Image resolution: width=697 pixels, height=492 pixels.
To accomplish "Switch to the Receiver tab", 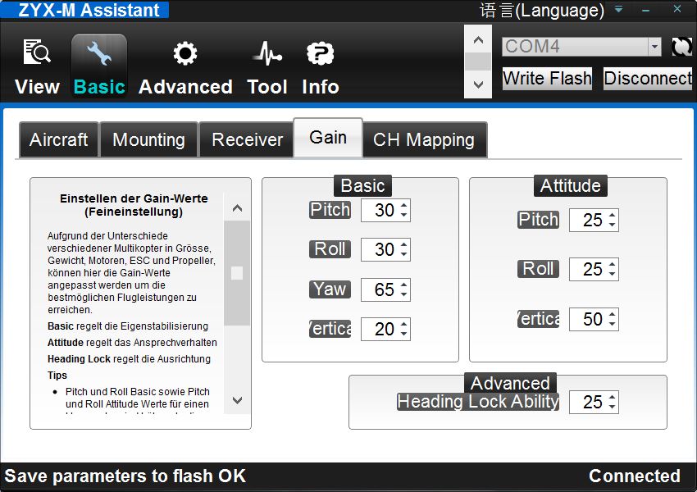I will tap(247, 139).
